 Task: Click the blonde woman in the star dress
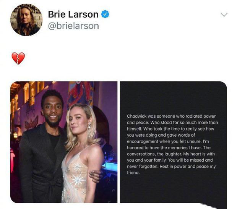pos(82,152)
